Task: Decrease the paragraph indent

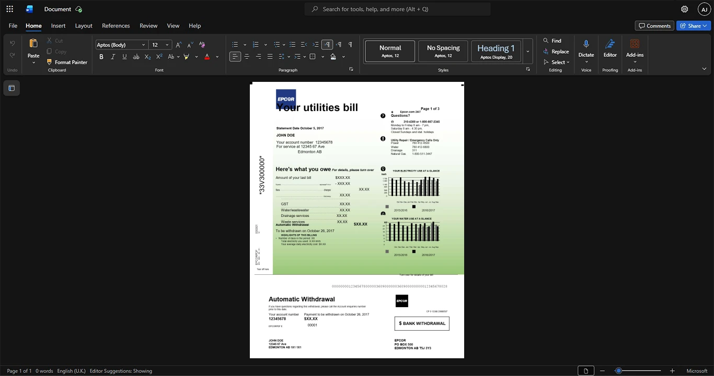Action: point(304,45)
